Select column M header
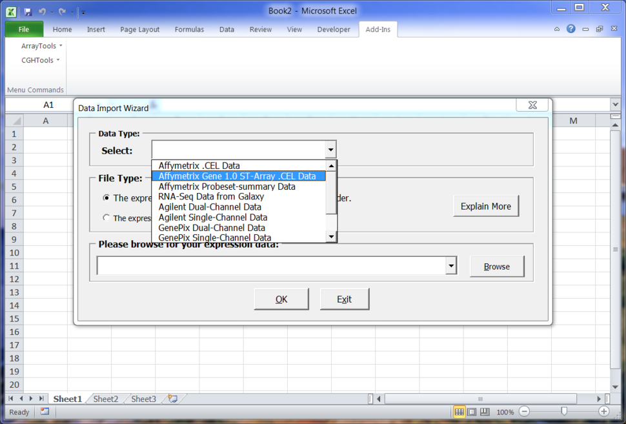Screen dimensions: 626x424 (x=573, y=121)
